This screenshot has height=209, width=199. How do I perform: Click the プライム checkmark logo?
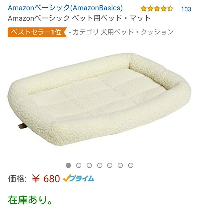78,178
